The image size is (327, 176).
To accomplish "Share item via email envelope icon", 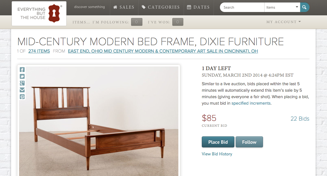I will click(x=22, y=90).
